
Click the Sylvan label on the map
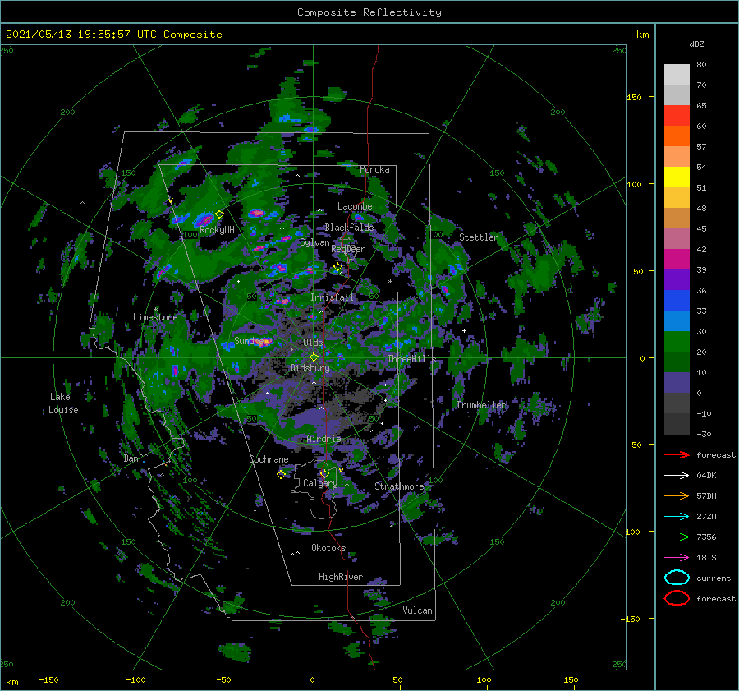[x=314, y=242]
